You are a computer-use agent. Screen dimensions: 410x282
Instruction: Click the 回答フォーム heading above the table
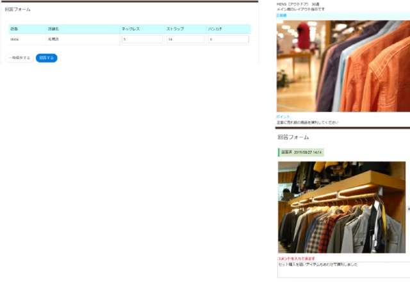[17, 10]
